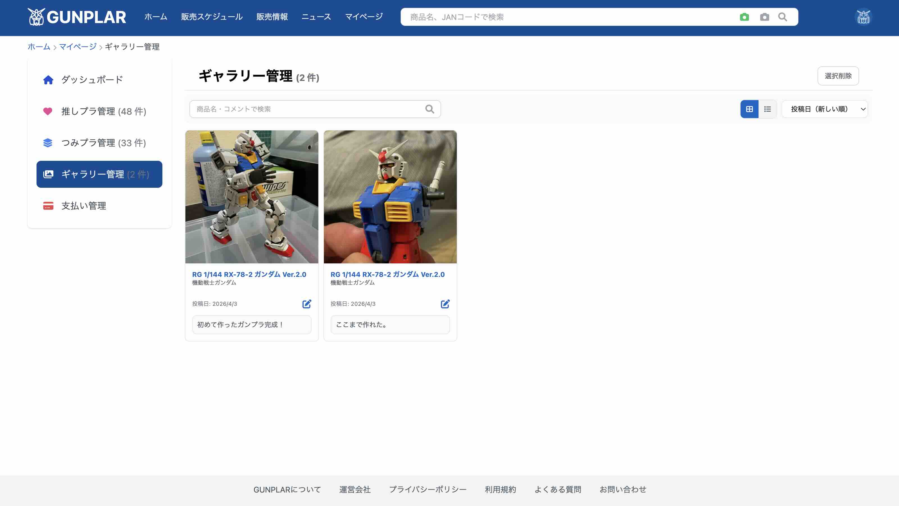Open 販売情報 in the top navigation

pyautogui.click(x=272, y=17)
